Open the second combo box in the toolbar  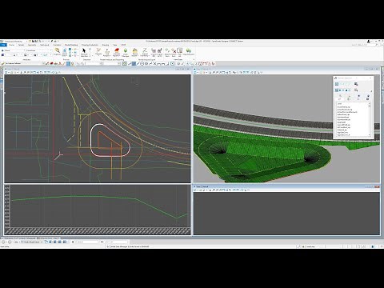tap(112, 63)
